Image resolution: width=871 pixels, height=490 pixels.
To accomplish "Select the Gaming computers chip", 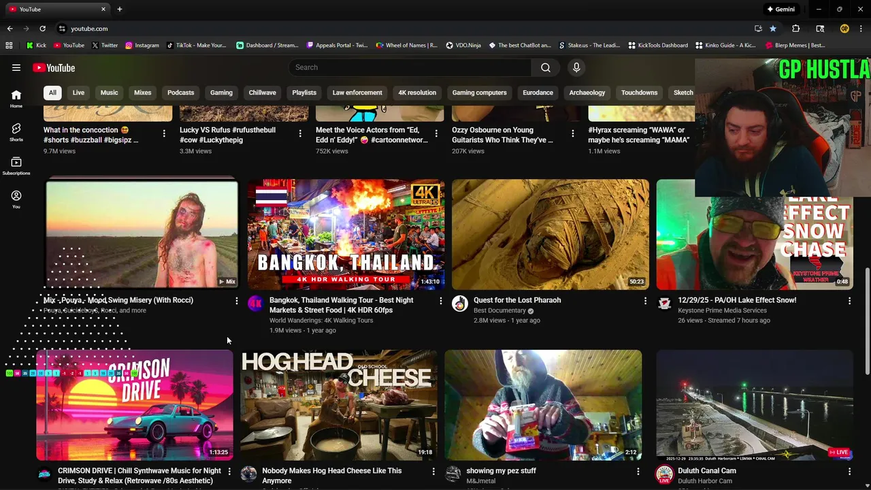I will (479, 93).
